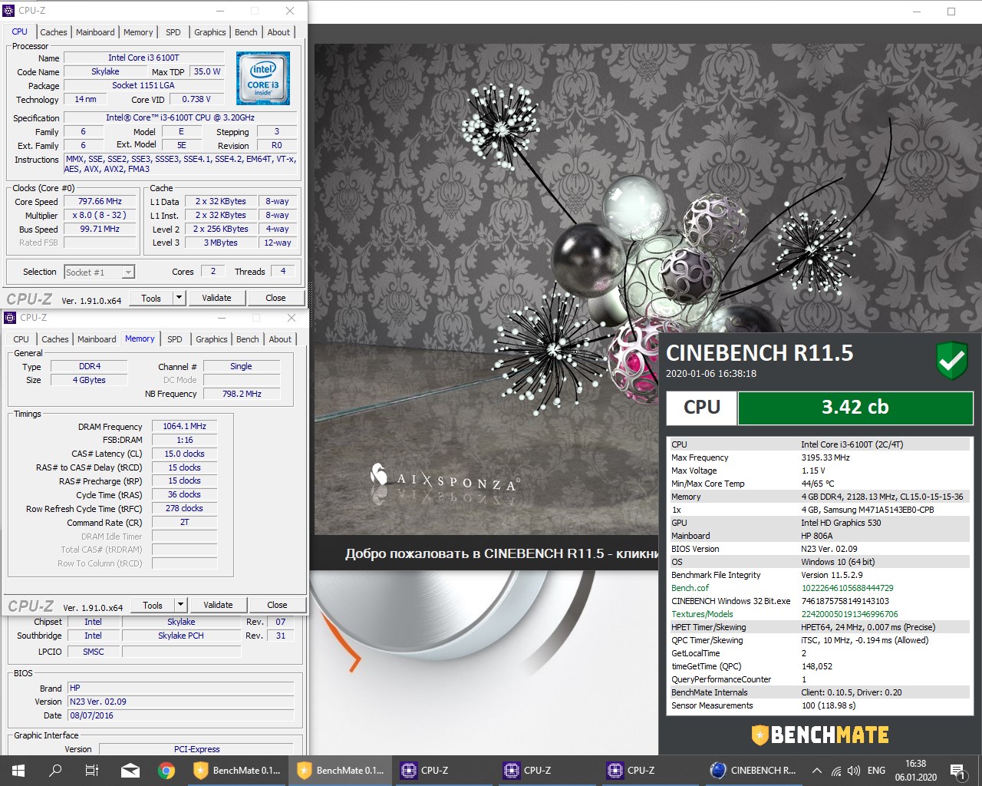Image resolution: width=982 pixels, height=786 pixels.
Task: Open the Tools dropdown arrow in Memory CPU-Z window
Action: (180, 605)
